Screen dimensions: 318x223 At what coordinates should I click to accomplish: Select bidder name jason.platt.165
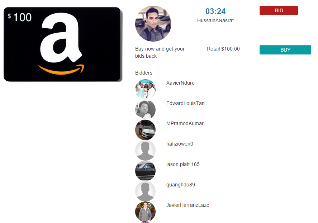[x=183, y=165]
